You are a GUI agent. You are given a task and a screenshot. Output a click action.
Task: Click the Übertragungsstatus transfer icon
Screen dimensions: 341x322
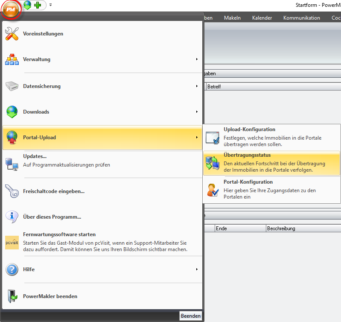click(x=213, y=163)
